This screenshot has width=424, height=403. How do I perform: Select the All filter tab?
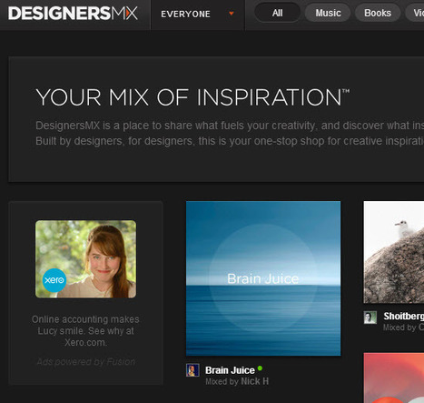tap(278, 13)
